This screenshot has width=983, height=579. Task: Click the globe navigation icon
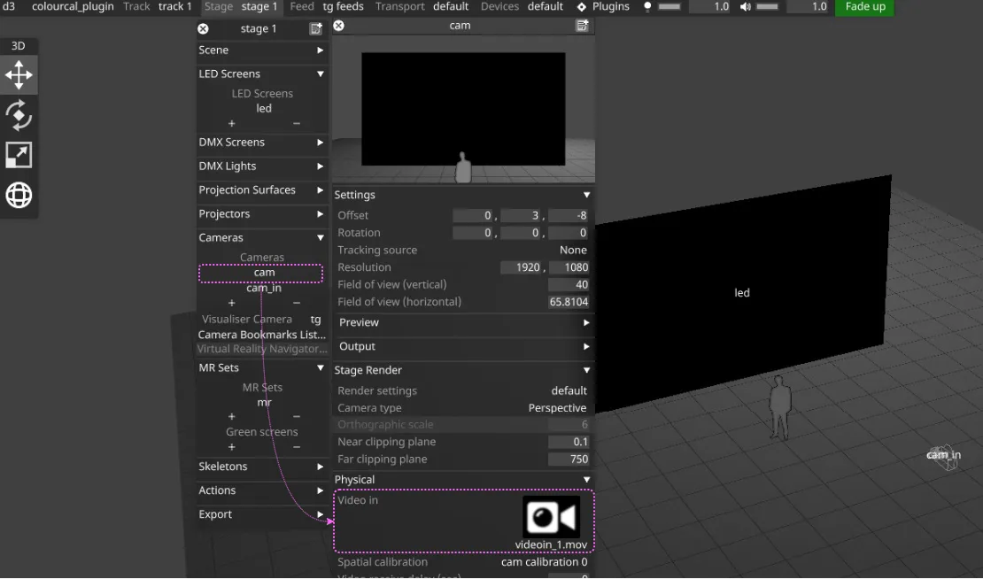point(19,195)
